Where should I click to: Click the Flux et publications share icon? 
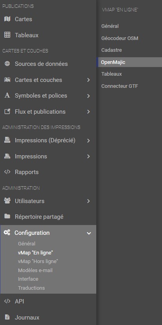(7, 111)
